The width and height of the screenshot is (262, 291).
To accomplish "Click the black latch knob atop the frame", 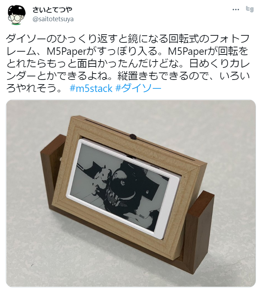I will click(x=133, y=136).
